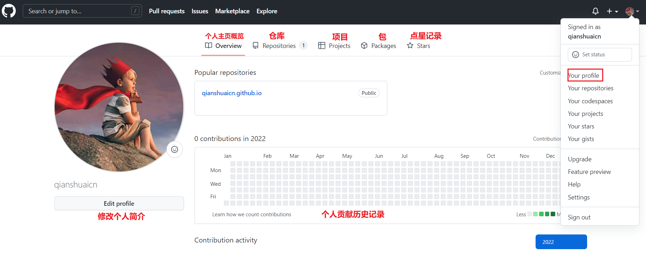The image size is (646, 253).
Task: Open the avatar user menu dropdown
Action: pyautogui.click(x=632, y=11)
